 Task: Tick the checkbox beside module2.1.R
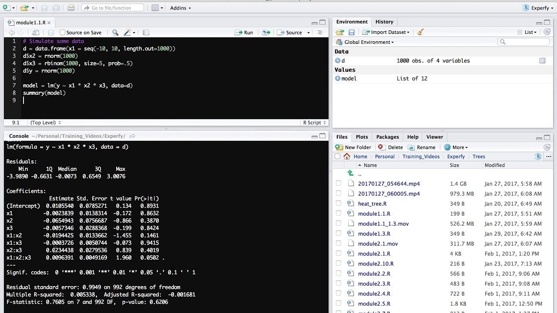[339, 253]
